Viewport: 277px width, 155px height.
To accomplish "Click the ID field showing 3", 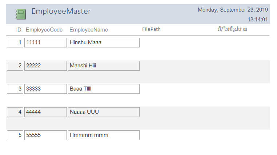I will pyautogui.click(x=15, y=89).
